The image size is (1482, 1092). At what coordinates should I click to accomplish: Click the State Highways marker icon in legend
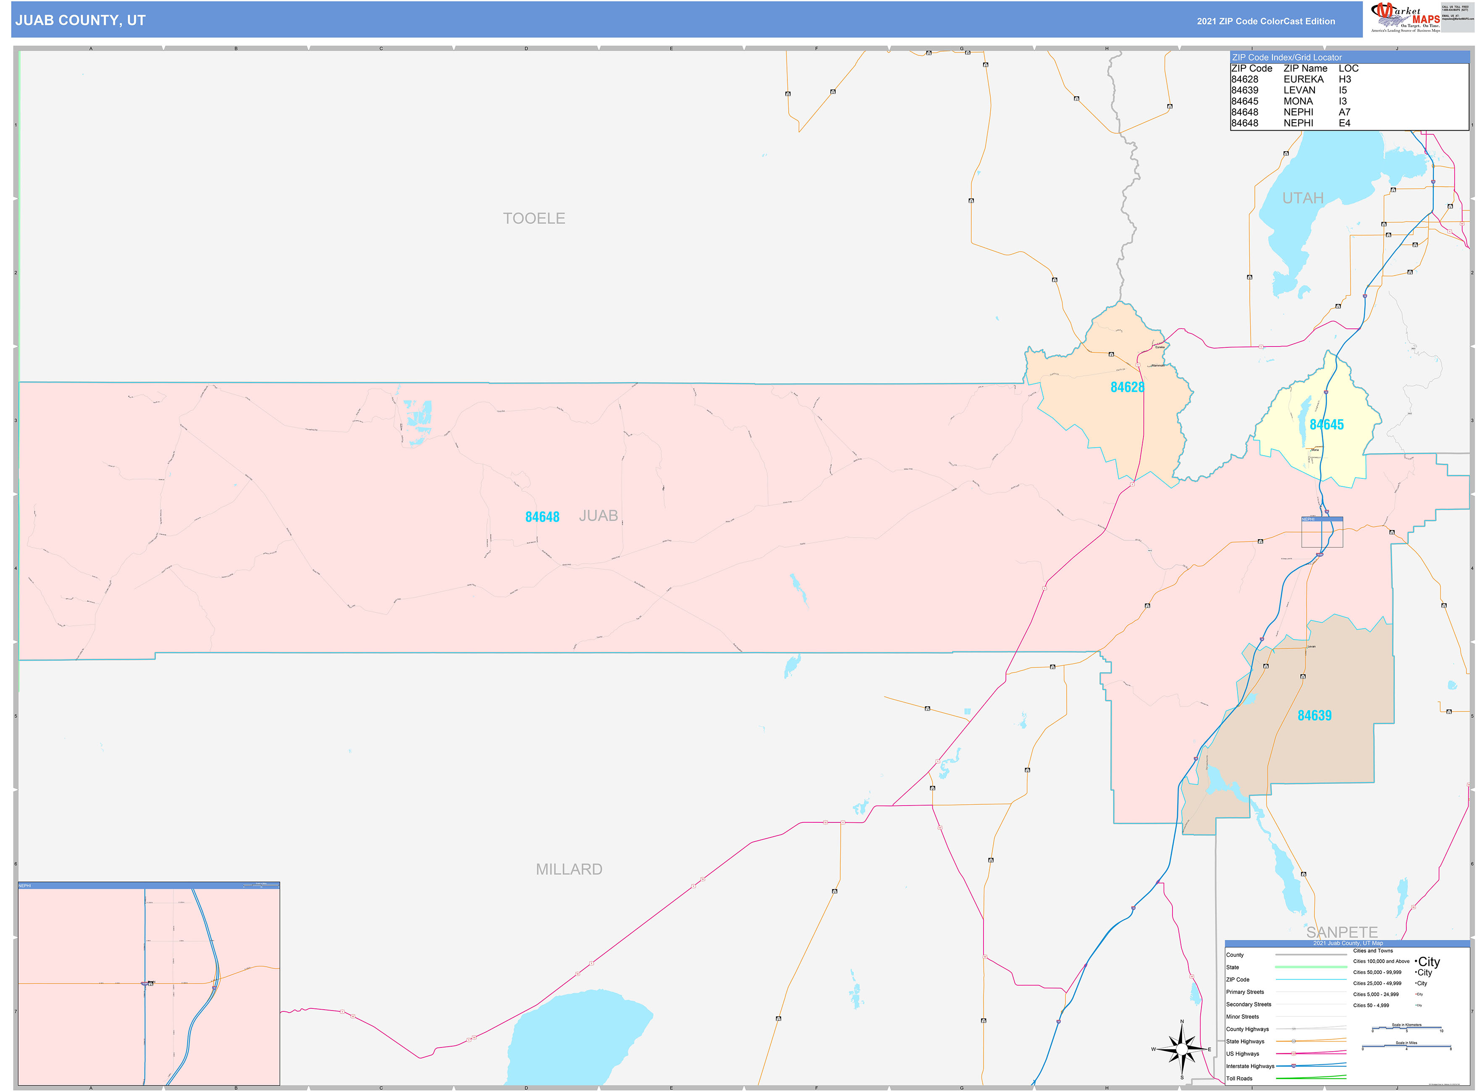(x=1293, y=1042)
